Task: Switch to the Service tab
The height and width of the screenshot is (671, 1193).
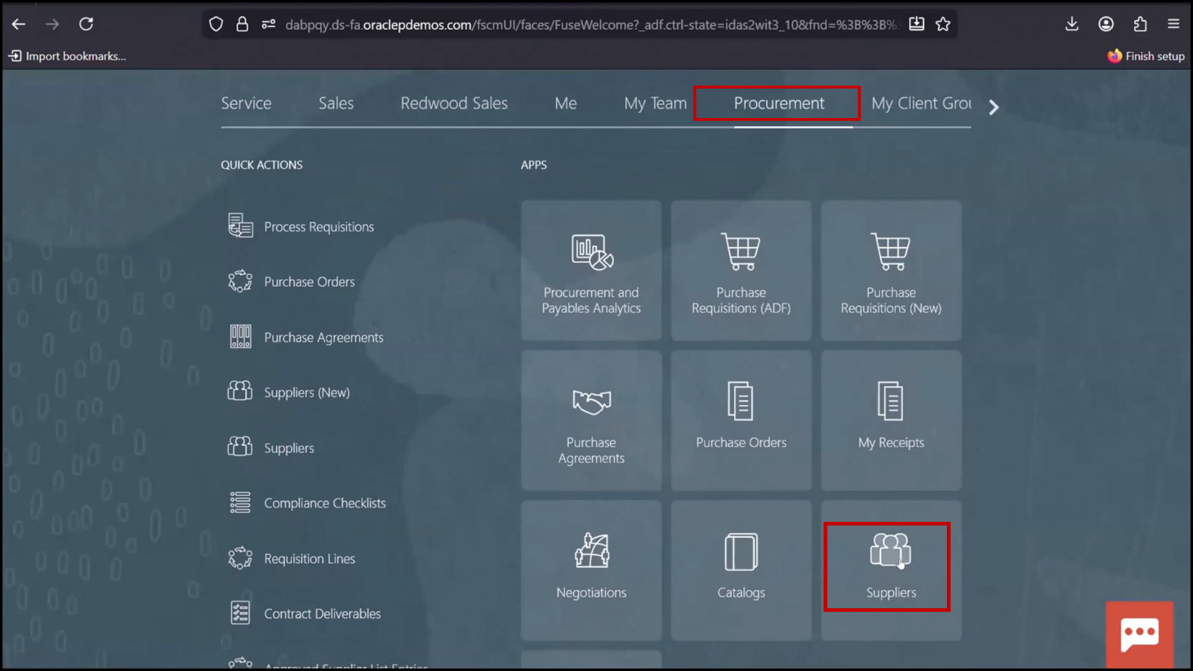Action: (x=246, y=103)
